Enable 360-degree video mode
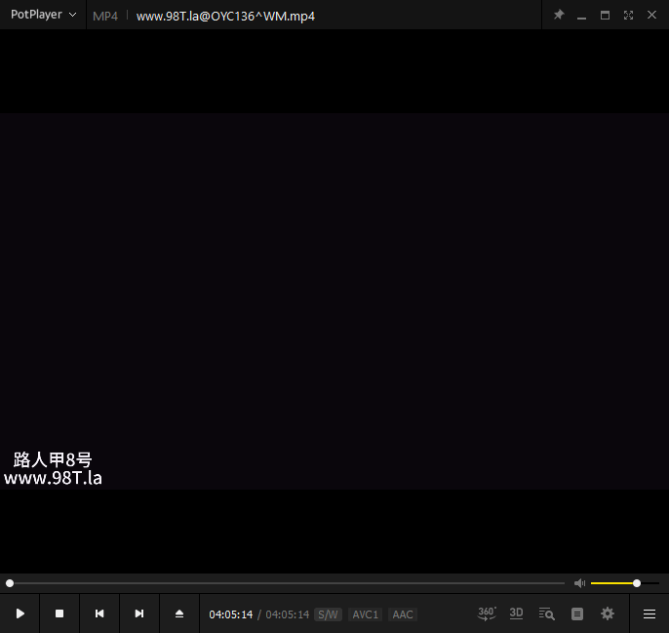669x633 pixels. [x=487, y=613]
